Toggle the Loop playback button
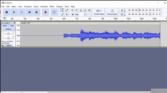The image size is (167, 93). [x=54, y=12]
